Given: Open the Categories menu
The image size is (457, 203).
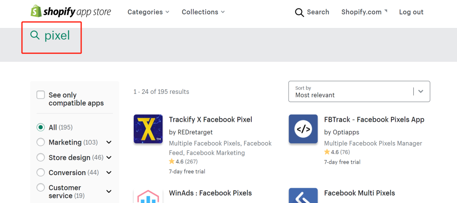Looking at the screenshot, I should point(148,12).
